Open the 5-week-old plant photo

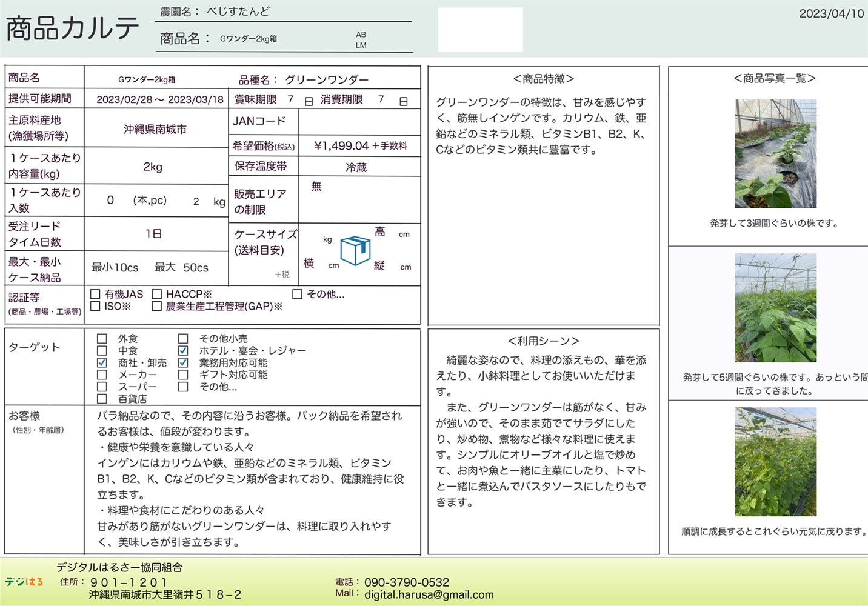coord(775,308)
